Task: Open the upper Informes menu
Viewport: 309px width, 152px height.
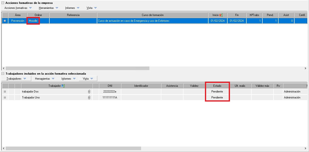Action: (72, 8)
